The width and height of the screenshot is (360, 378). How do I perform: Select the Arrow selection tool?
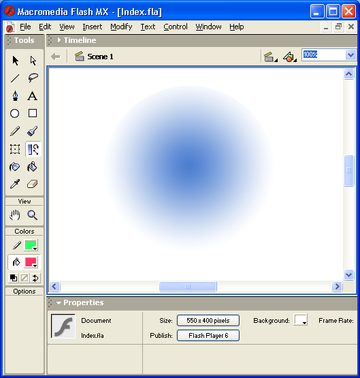pyautogui.click(x=15, y=61)
